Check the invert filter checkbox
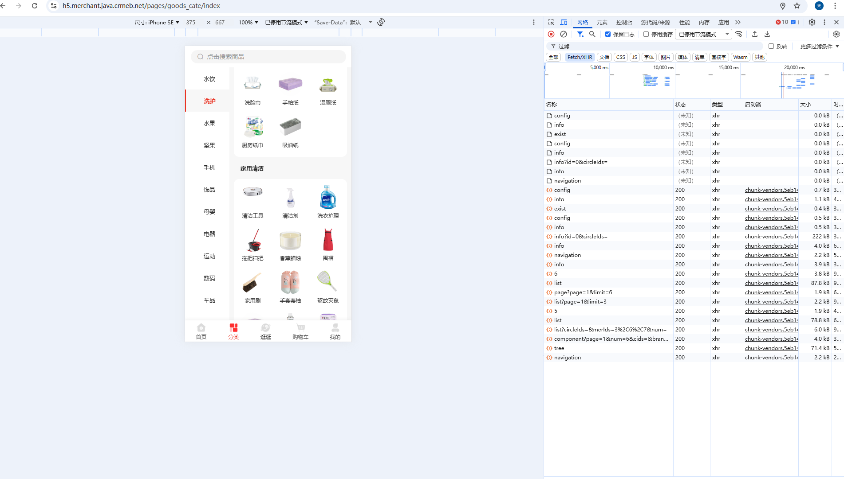 point(771,46)
